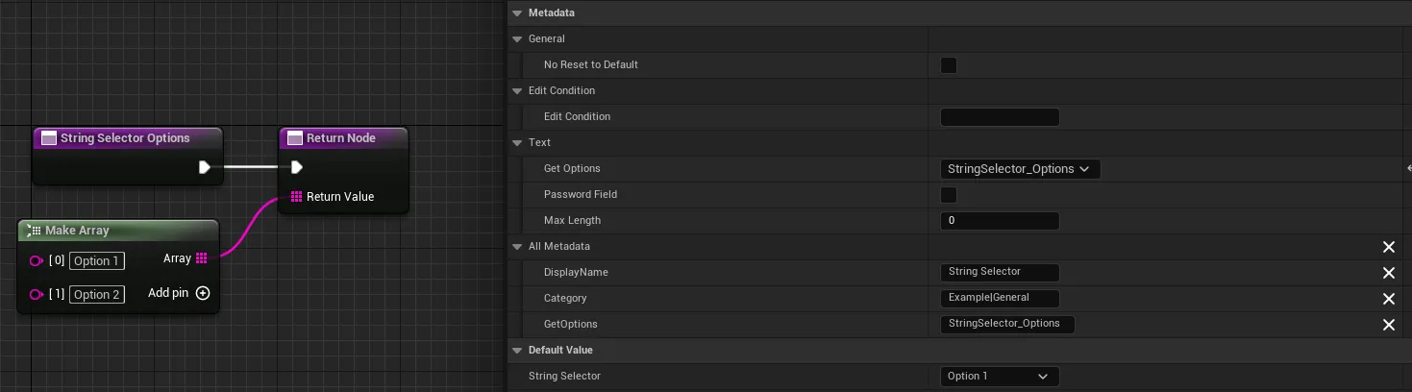The width and height of the screenshot is (1412, 392).
Task: Clear all entries with All Metadata X
Action: tap(1388, 247)
